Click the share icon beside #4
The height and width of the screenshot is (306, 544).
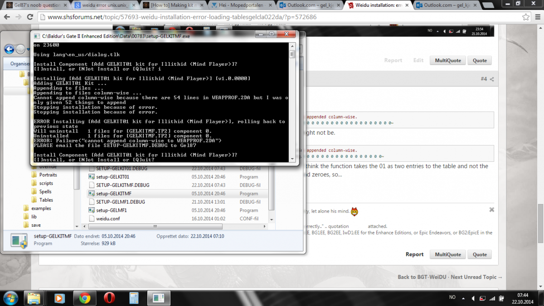[492, 79]
